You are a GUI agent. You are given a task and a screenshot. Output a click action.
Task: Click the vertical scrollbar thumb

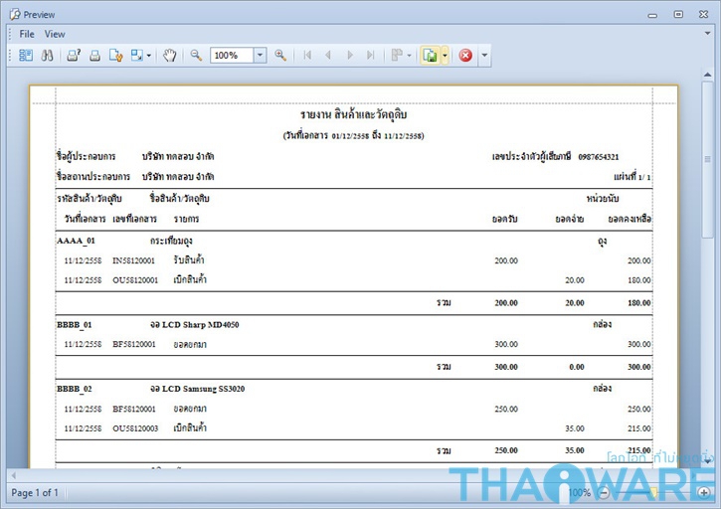coord(708,159)
